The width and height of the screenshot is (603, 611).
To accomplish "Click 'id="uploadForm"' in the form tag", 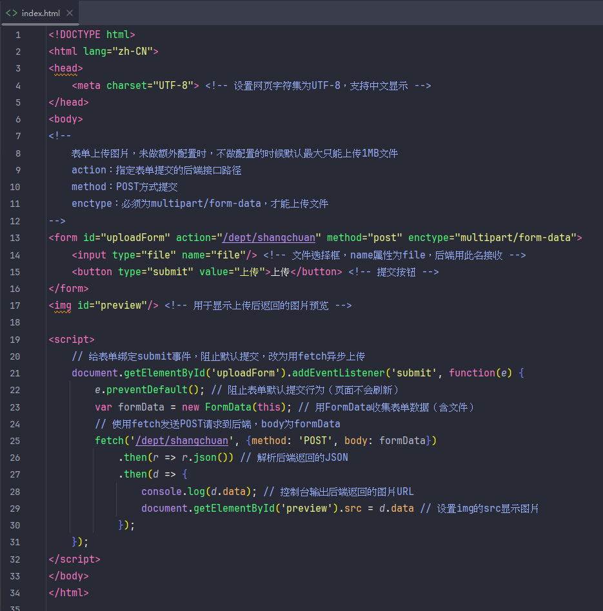I will pos(126,238).
